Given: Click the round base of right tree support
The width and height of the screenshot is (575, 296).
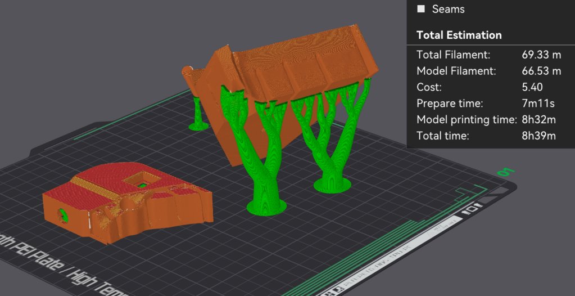Looking at the screenshot, I should point(333,185).
